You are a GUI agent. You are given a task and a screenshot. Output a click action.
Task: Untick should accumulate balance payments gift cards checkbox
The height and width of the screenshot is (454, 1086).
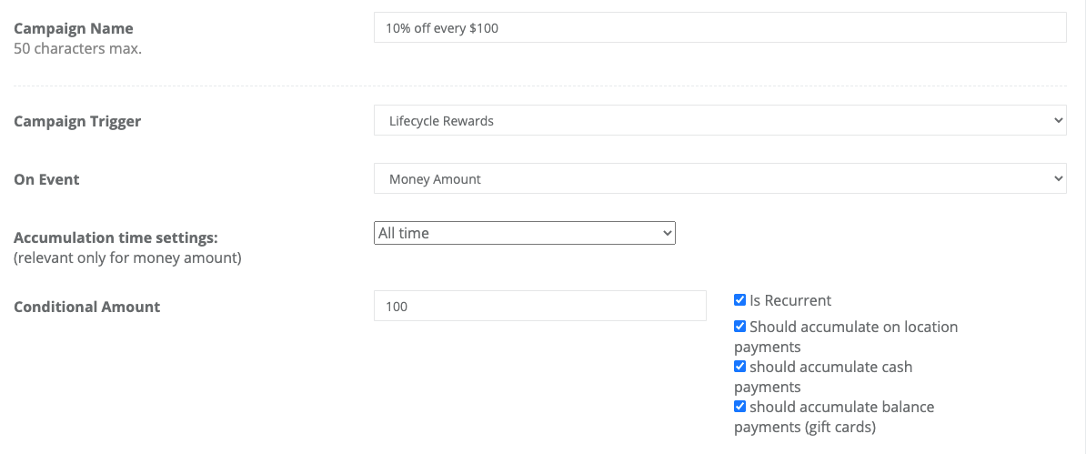coord(739,407)
